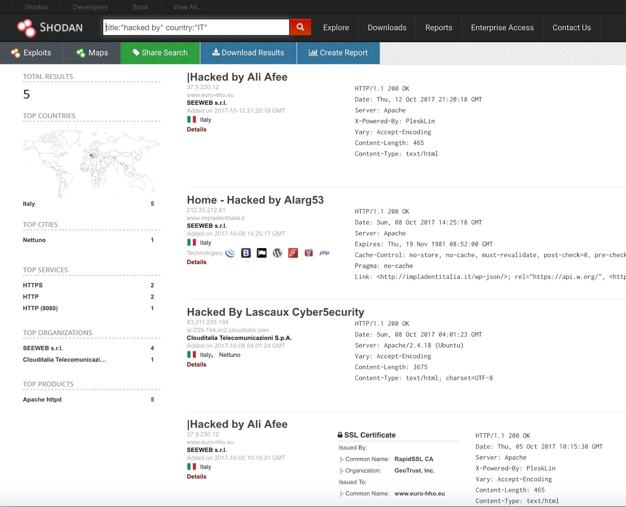Click the Download Results button label
Screen dimensions: 626x507
(253, 52)
